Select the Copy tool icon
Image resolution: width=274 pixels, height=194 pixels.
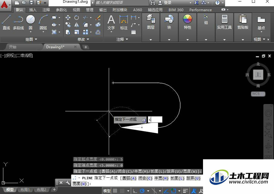(x=68, y=25)
